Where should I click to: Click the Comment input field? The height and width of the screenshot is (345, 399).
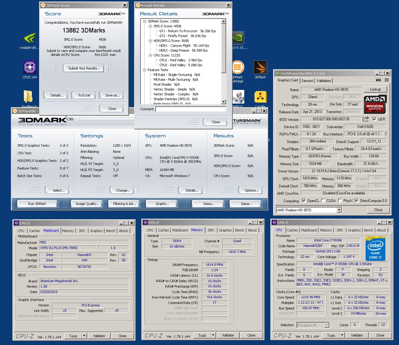pos(191,109)
